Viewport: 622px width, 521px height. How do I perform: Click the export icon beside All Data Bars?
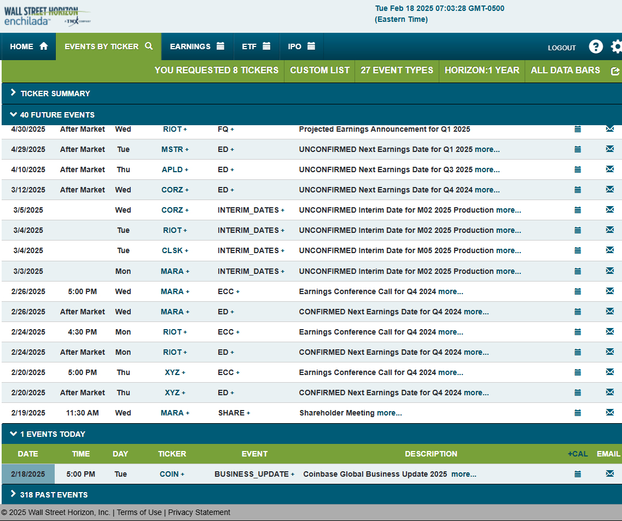click(x=615, y=71)
